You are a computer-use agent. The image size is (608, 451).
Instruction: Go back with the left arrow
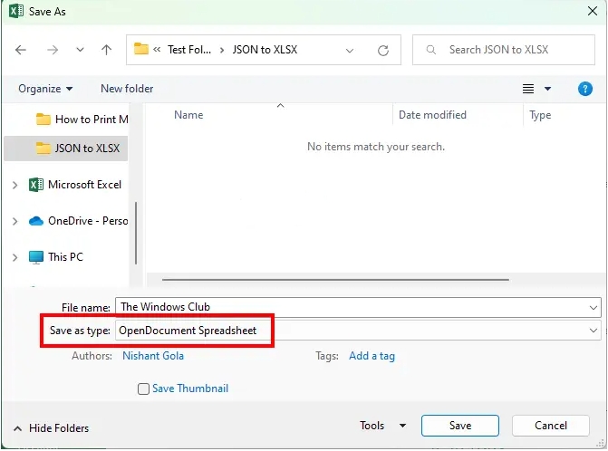[21, 50]
